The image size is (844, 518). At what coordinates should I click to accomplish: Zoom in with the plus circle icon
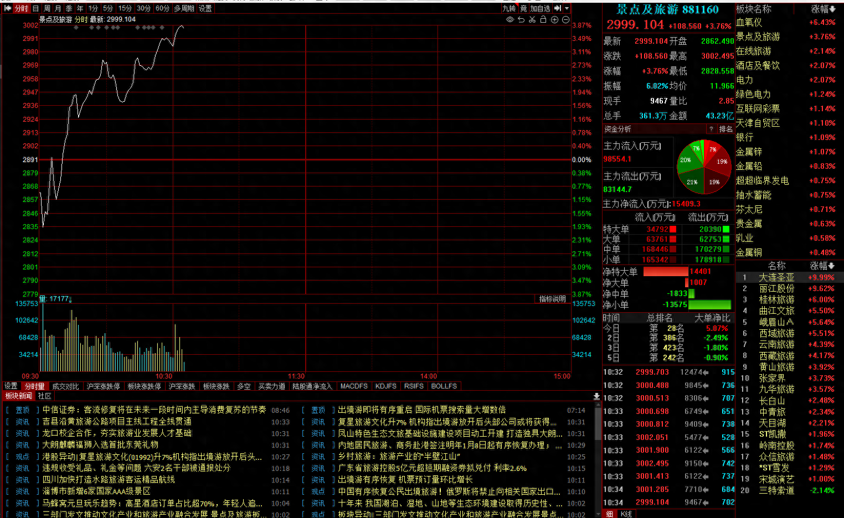554,19
